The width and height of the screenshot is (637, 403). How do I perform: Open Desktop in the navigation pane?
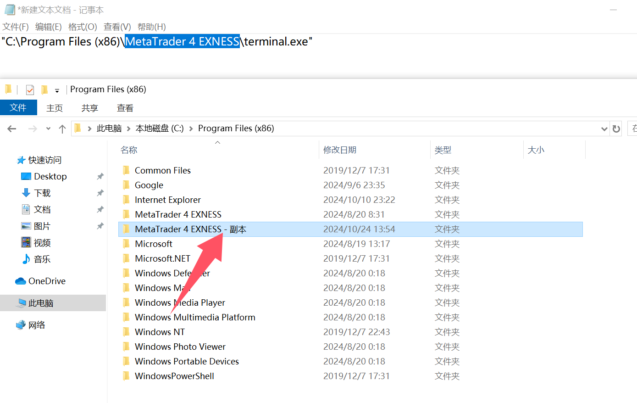coord(50,177)
